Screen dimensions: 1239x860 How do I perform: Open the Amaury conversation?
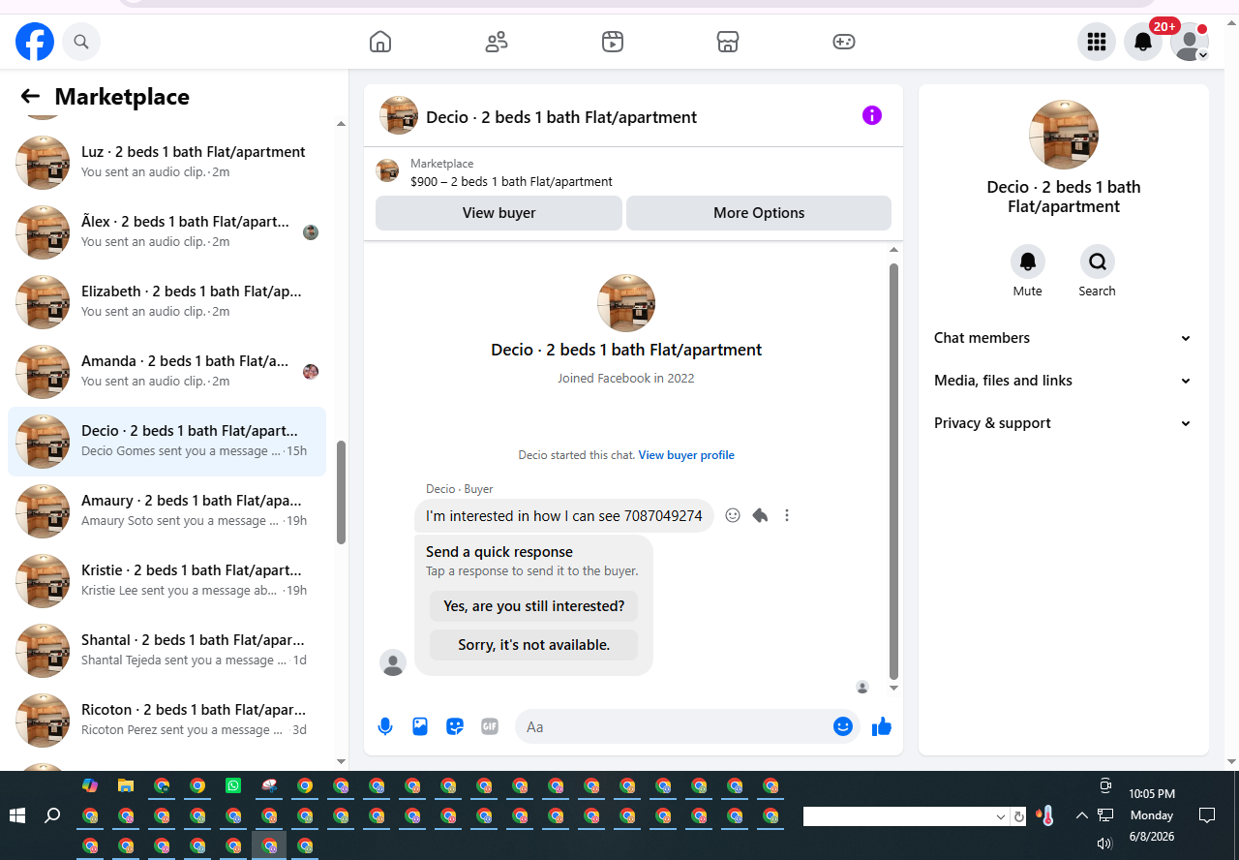coord(166,511)
